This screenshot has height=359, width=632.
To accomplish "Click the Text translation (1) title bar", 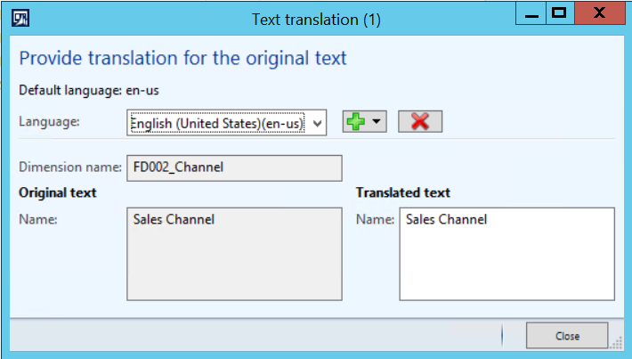I will click(x=316, y=19).
